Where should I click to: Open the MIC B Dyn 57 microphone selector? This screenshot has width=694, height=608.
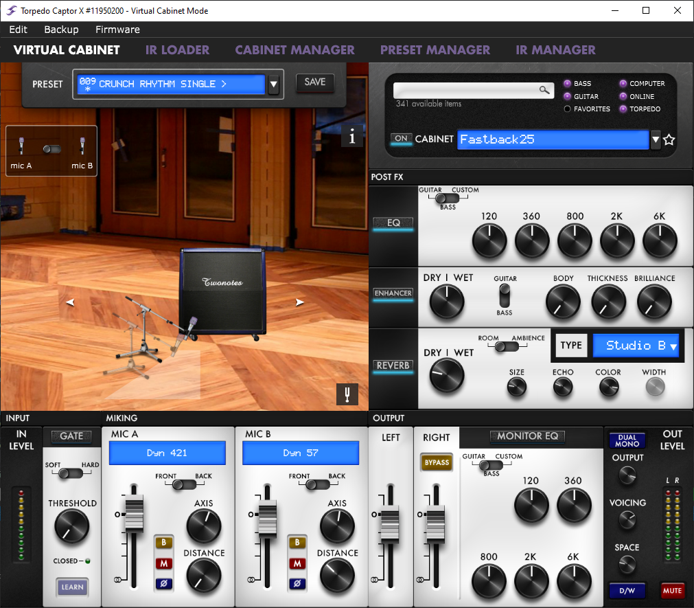click(x=301, y=453)
